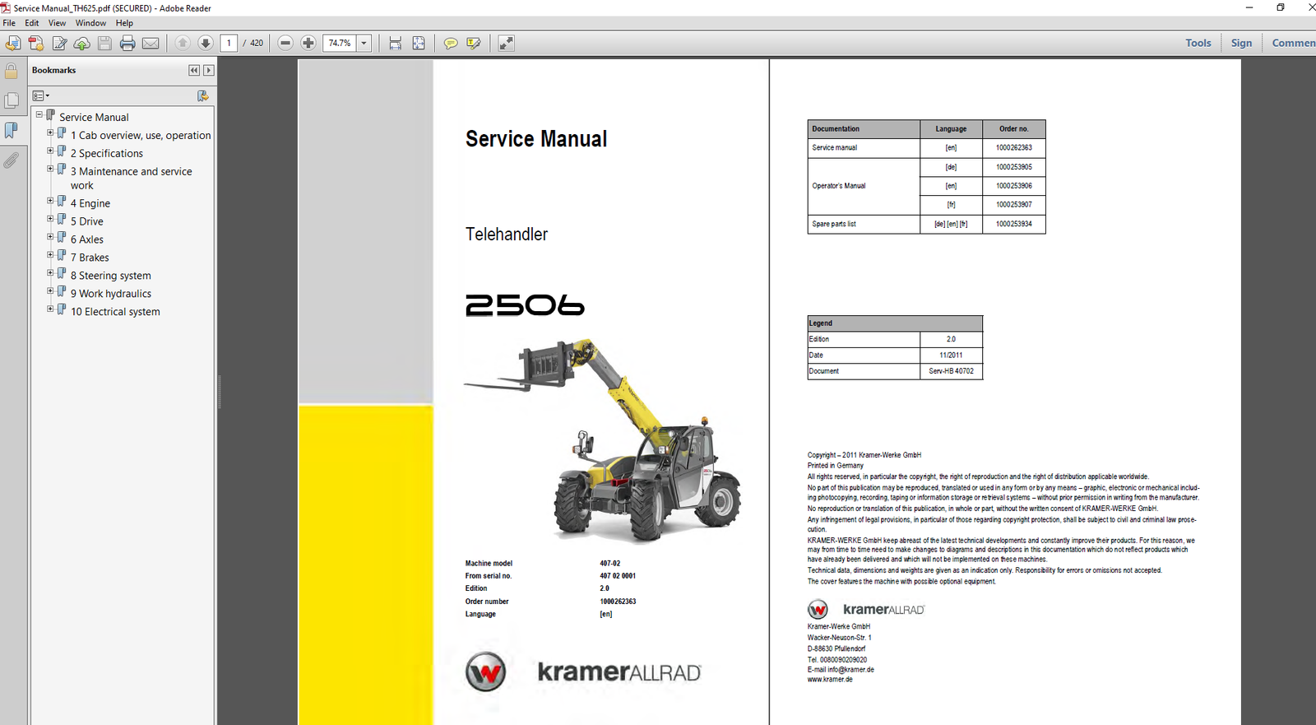
Task: Click the Print file icon
Action: (127, 43)
